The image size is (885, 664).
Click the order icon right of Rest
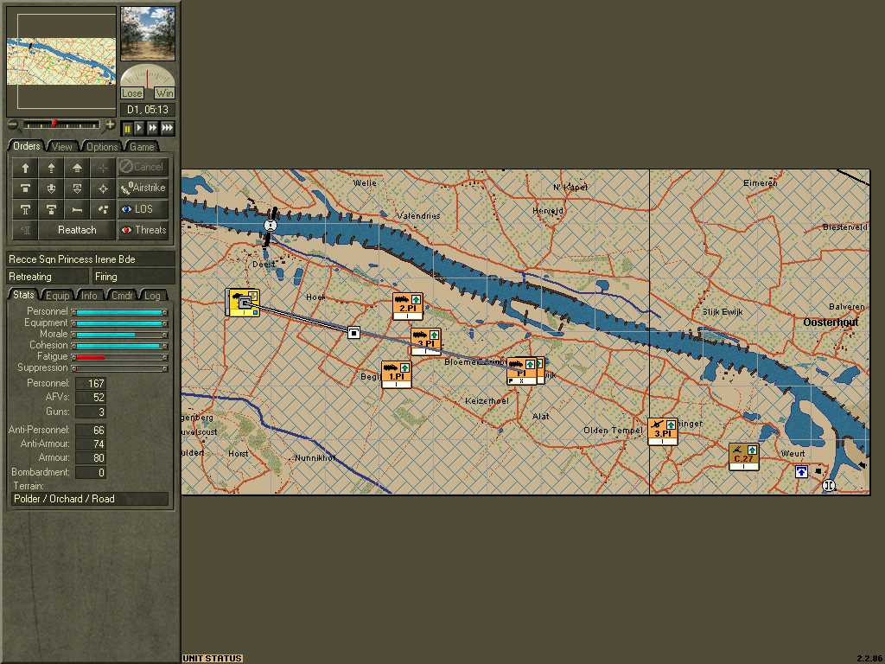click(x=103, y=209)
